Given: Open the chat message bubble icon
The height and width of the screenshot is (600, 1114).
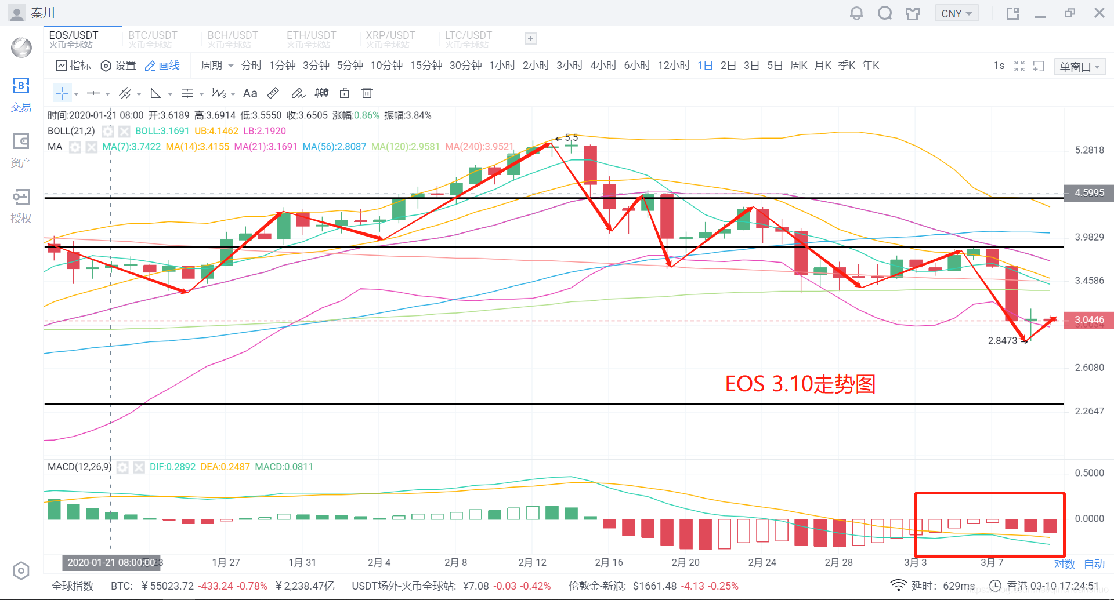Looking at the screenshot, I should (885, 13).
